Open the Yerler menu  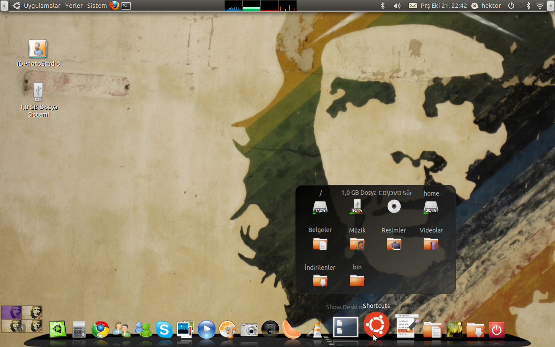click(x=74, y=6)
